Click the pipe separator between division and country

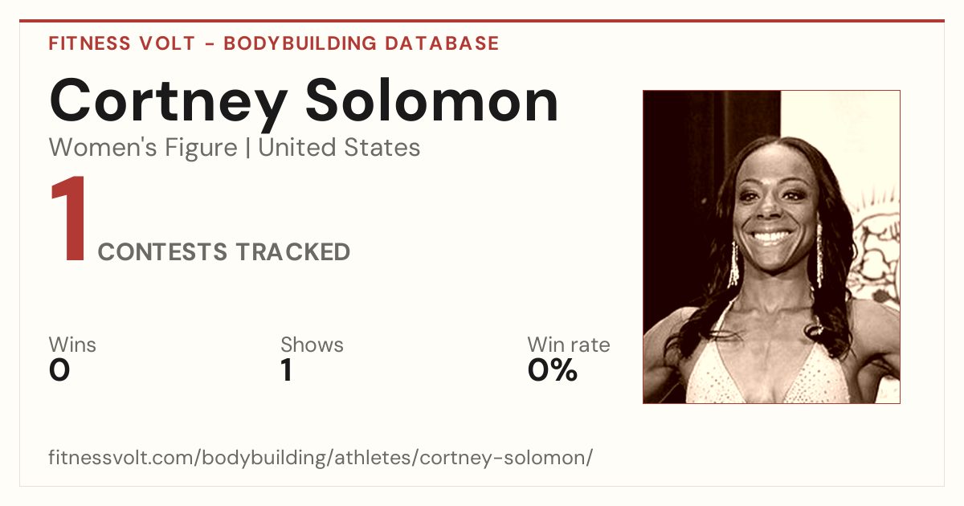point(248,148)
